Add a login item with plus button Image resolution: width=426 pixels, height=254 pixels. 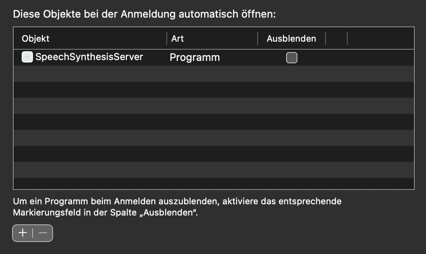[23, 233]
